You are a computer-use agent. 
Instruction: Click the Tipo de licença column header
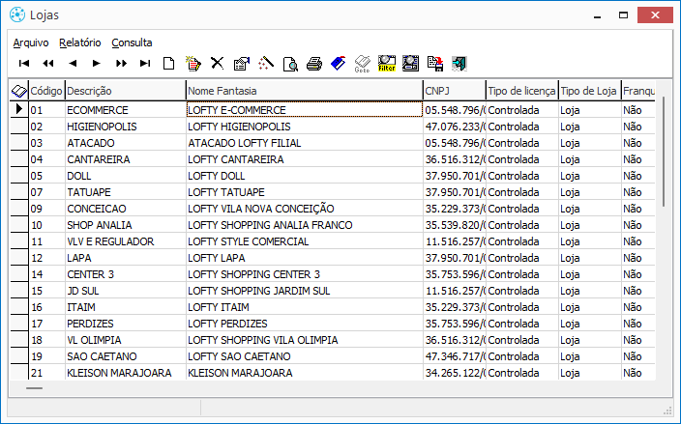[x=522, y=91]
